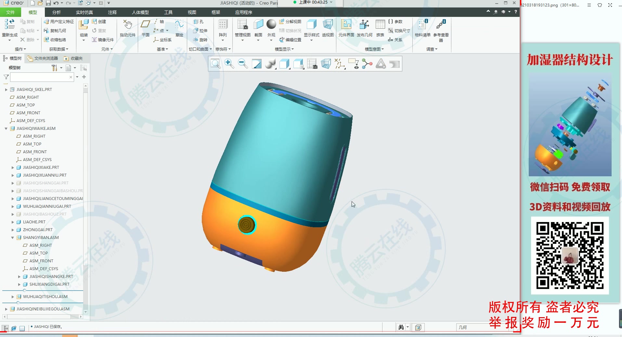Toggle annotation display in graphics toolbar
Screen dimensions: 622x337
tap(353, 64)
